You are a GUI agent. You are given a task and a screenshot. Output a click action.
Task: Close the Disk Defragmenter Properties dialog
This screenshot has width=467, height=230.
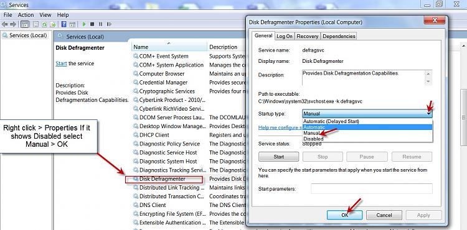pos(434,21)
